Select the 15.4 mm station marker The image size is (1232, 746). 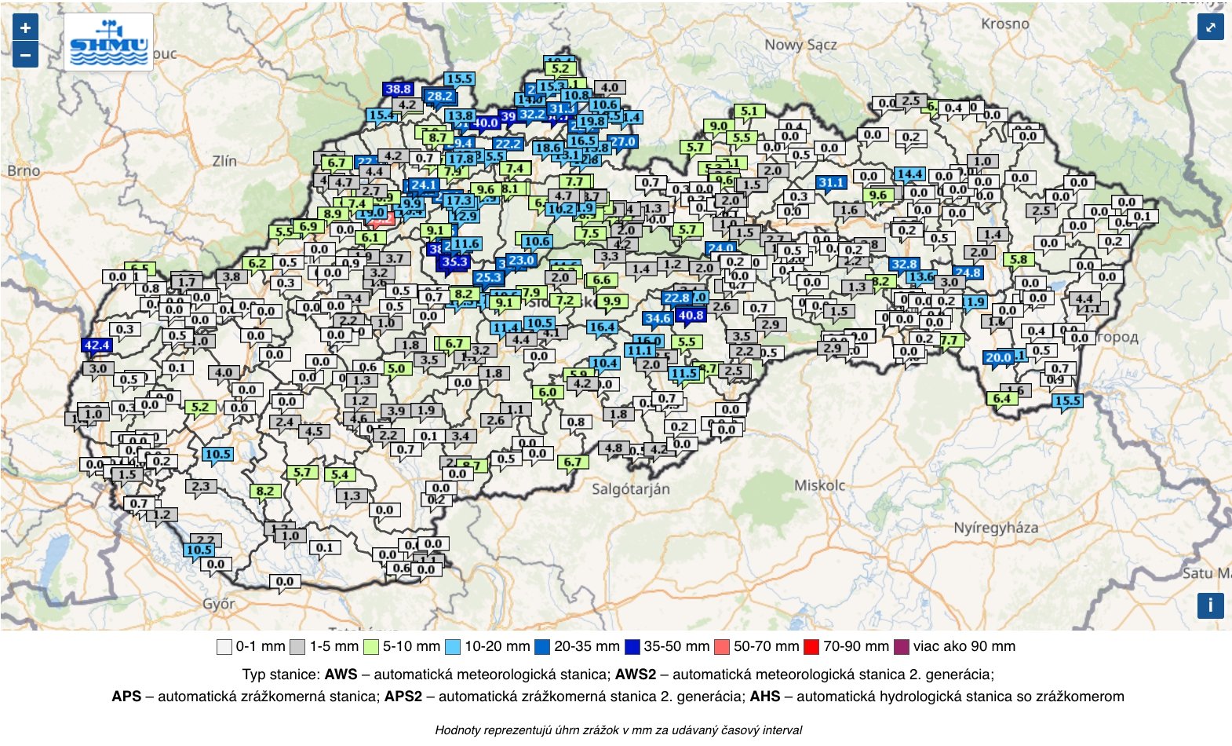pyautogui.click(x=382, y=115)
